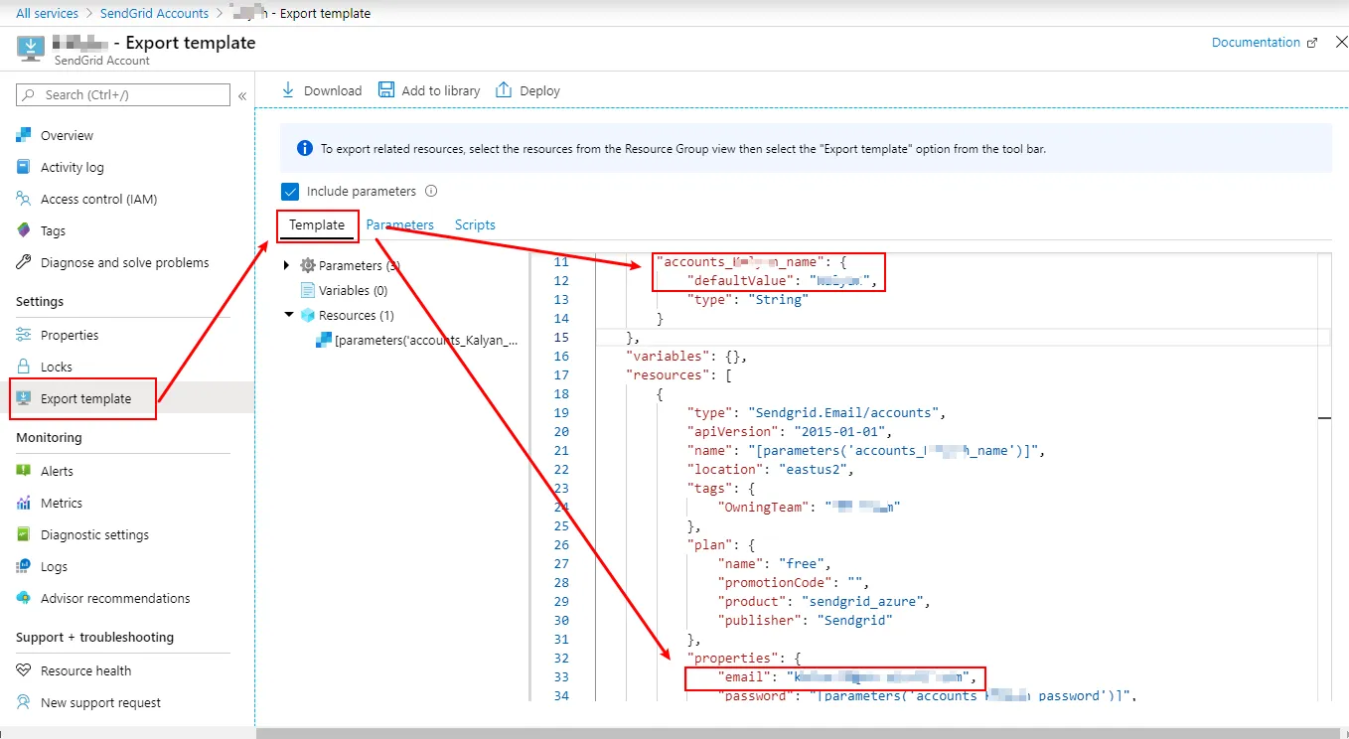Click the Deploy upload icon
Viewport: 1349px width, 739px height.
504,90
